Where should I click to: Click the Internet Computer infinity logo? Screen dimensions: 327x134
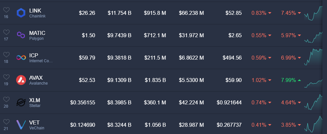pos(21,58)
